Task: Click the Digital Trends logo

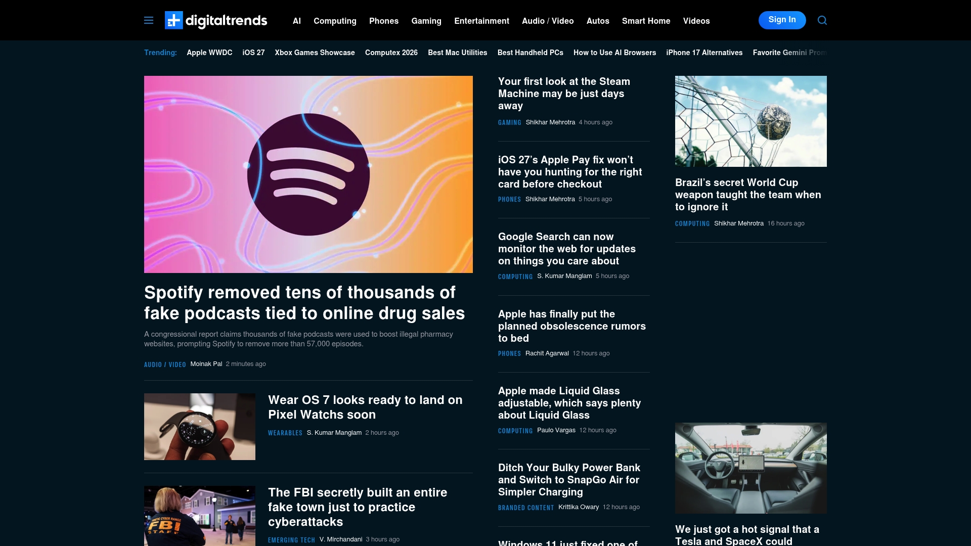Action: (x=216, y=20)
